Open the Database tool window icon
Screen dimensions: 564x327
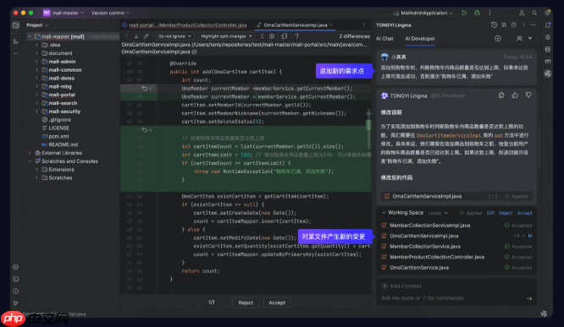point(548,49)
